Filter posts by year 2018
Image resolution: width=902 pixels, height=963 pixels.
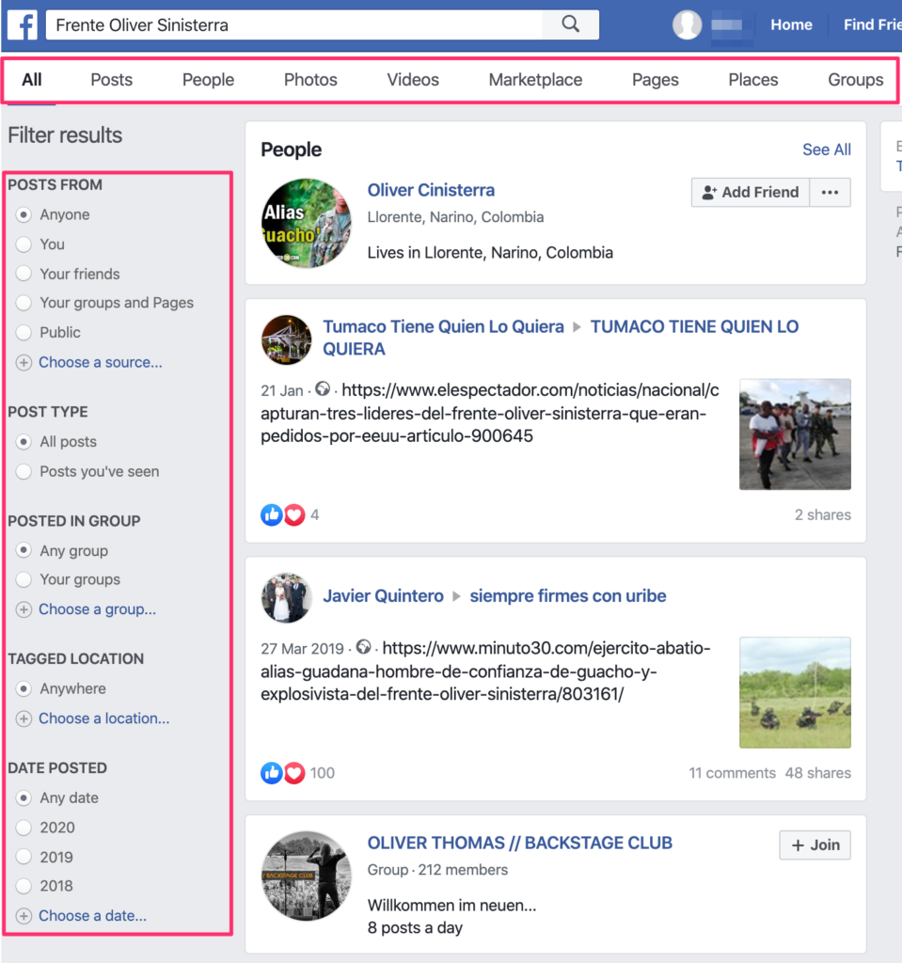(24, 886)
